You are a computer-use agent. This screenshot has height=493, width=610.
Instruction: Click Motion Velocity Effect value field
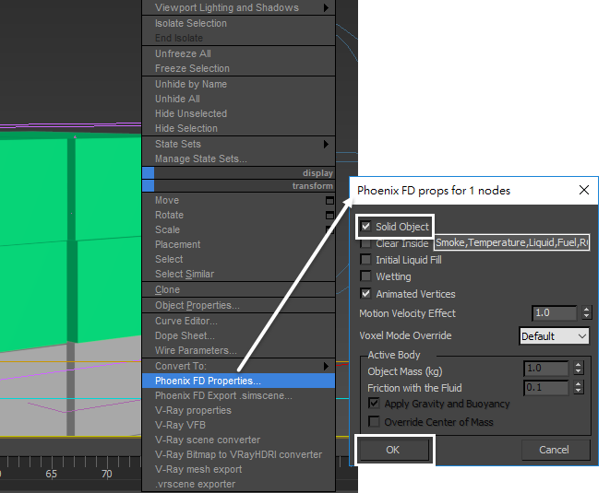(x=555, y=312)
